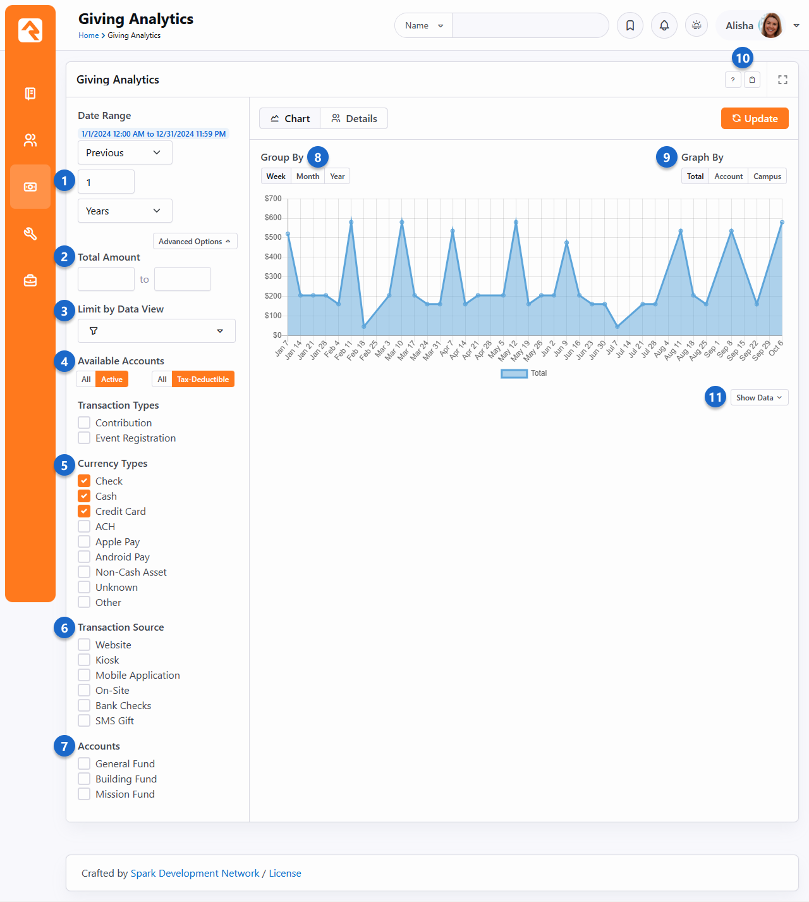Toggle fullscreen for Giving Analytics panel
The height and width of the screenshot is (902, 809).
pyautogui.click(x=782, y=80)
